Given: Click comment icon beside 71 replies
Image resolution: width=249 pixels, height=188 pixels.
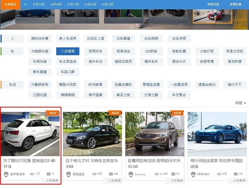Looking at the screenshot, I should pos(48,174).
